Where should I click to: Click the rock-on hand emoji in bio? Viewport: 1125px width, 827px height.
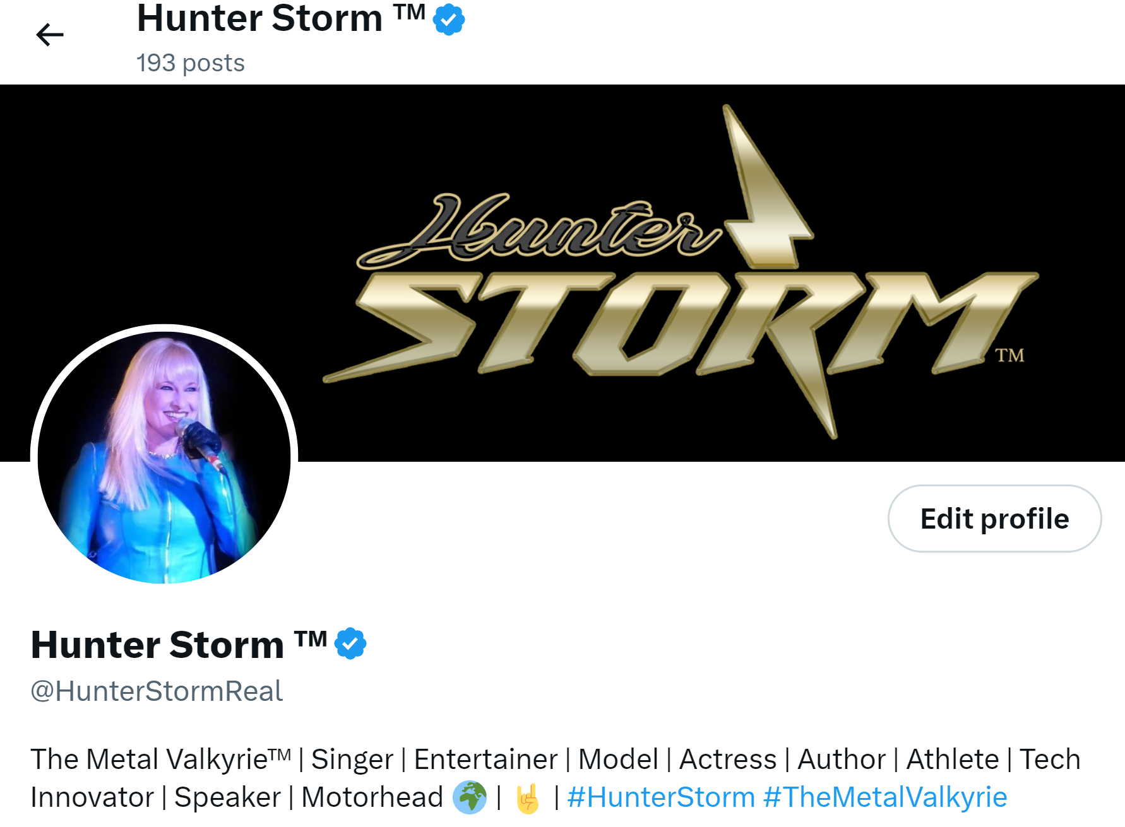click(x=528, y=798)
